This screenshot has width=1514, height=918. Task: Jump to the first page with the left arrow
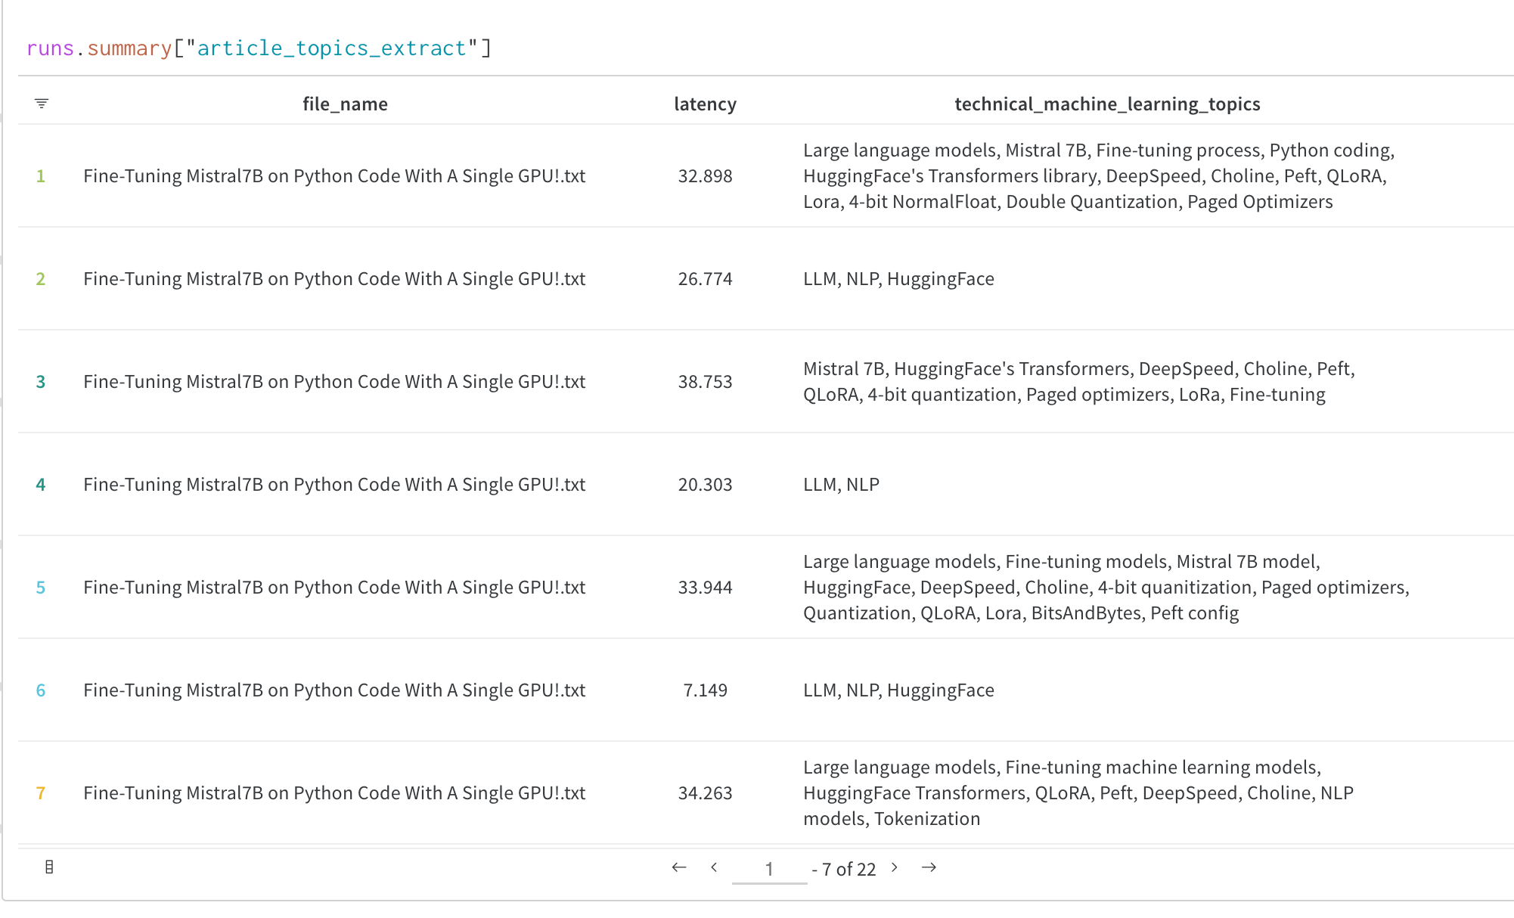pyautogui.click(x=678, y=868)
